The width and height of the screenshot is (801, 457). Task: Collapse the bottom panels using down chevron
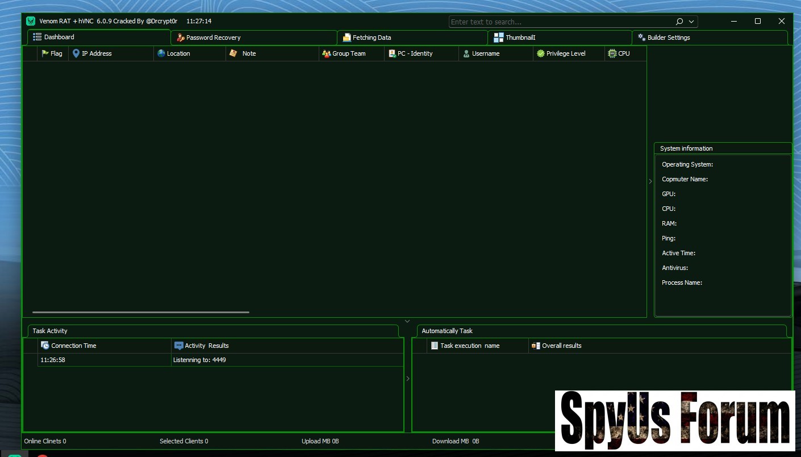click(x=407, y=322)
